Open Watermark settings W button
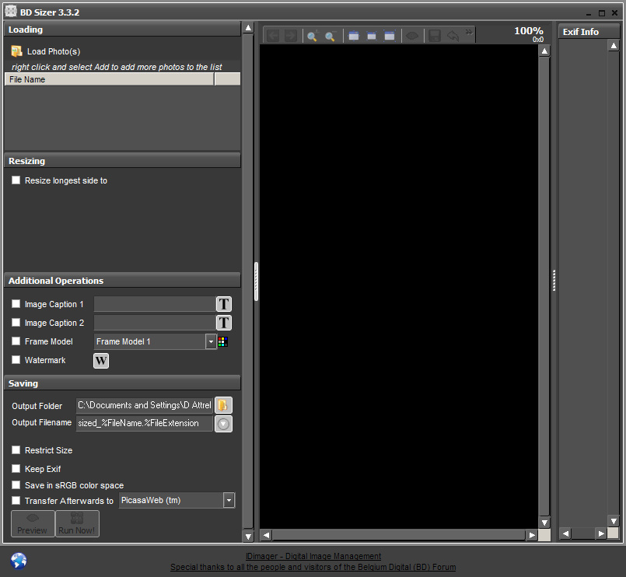Viewport: 626px width, 577px height. (x=101, y=361)
